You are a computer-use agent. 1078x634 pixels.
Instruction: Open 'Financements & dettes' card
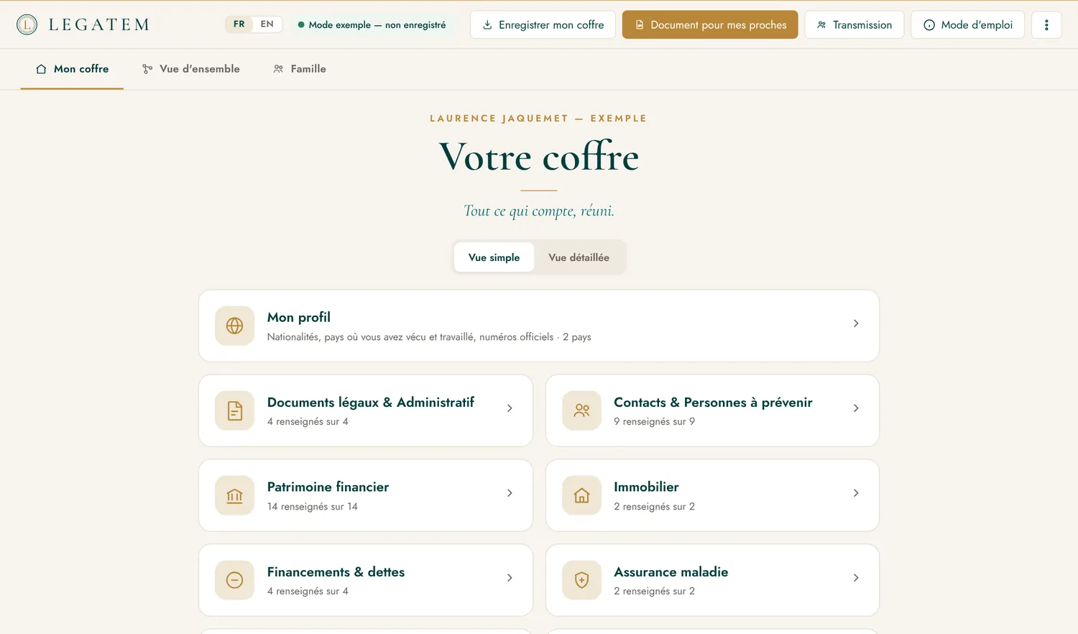366,580
